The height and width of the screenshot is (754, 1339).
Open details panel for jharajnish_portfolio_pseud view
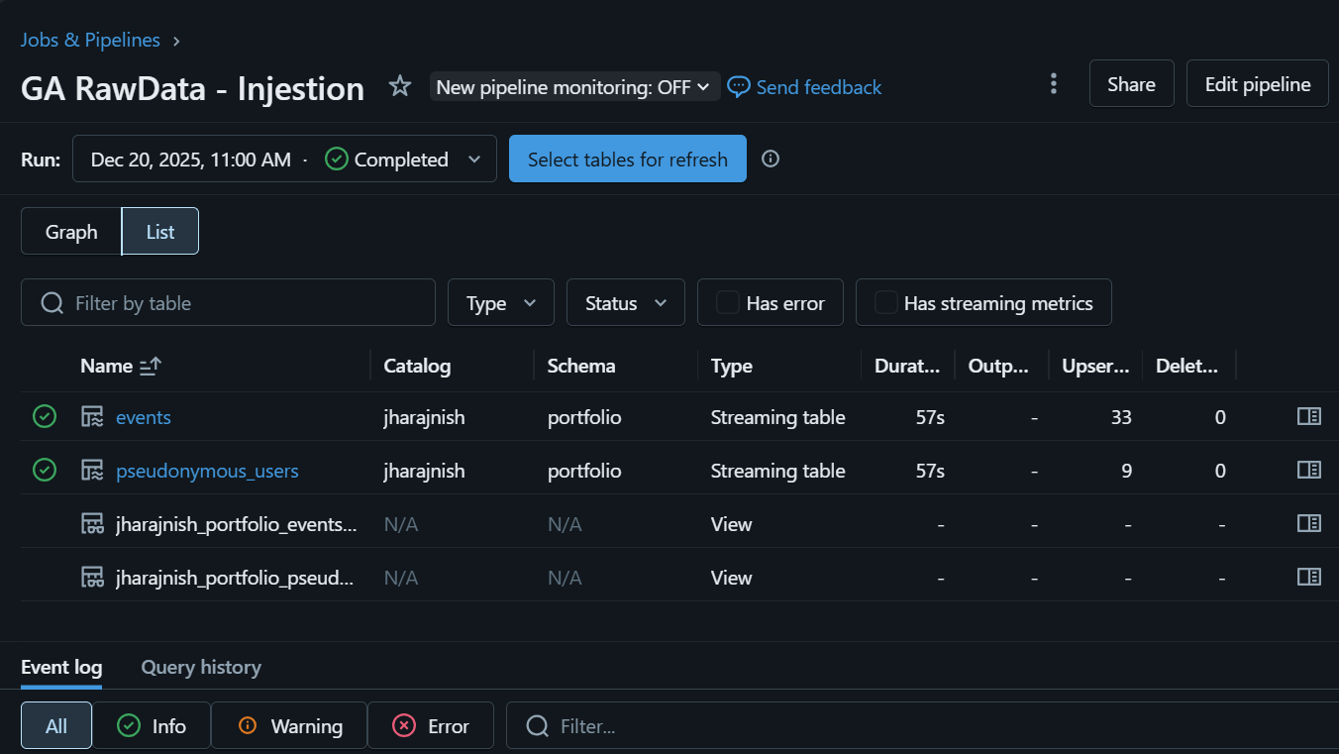click(x=1308, y=578)
